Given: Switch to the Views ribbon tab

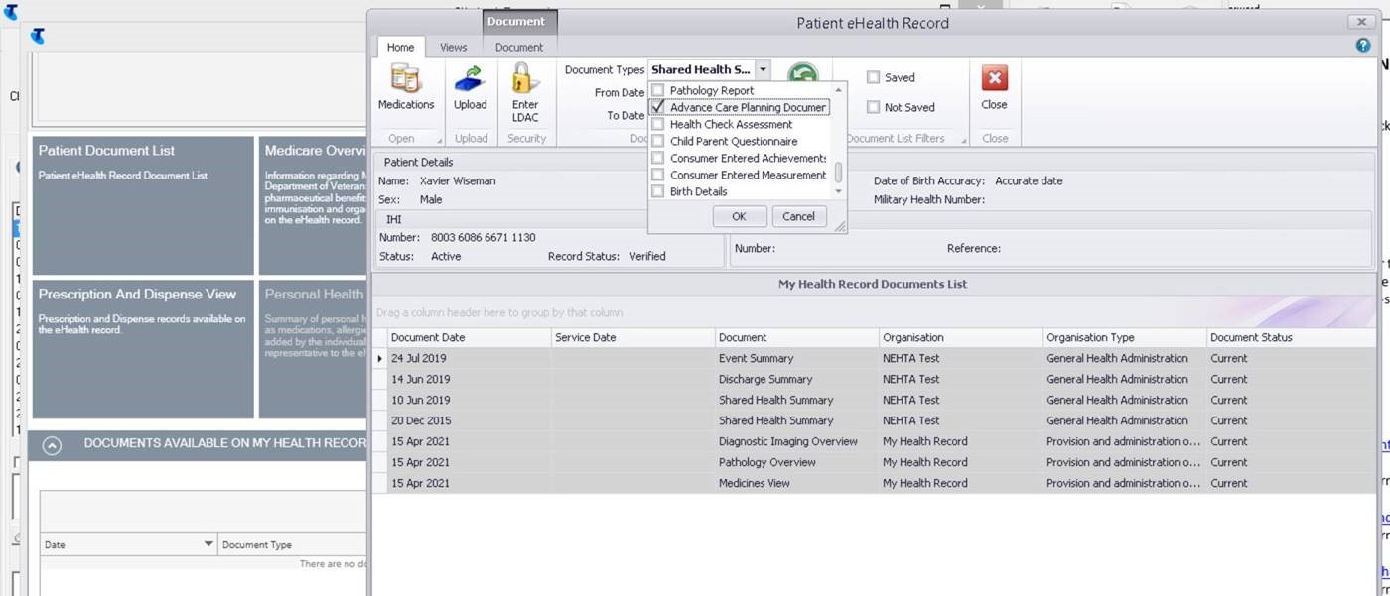Looking at the screenshot, I should [x=453, y=47].
